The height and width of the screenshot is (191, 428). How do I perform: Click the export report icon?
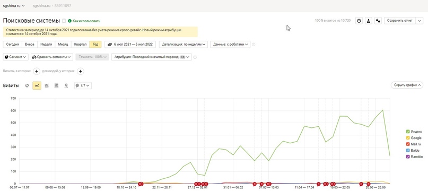369,21
